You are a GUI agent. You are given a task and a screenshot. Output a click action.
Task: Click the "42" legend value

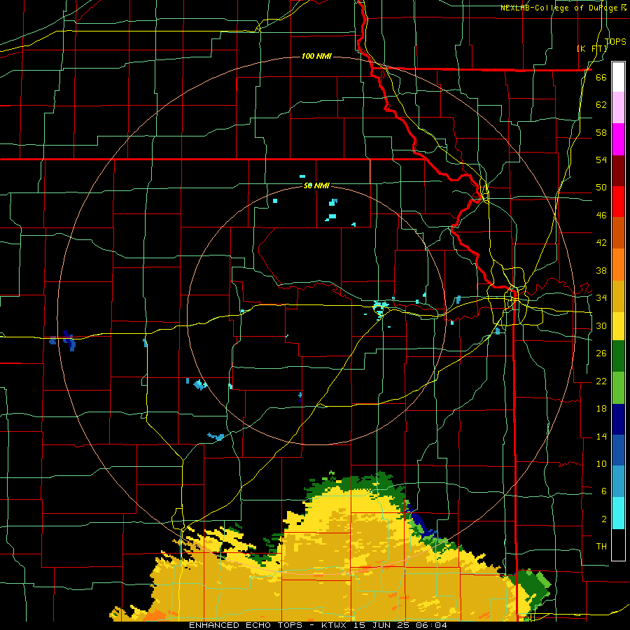(x=601, y=242)
